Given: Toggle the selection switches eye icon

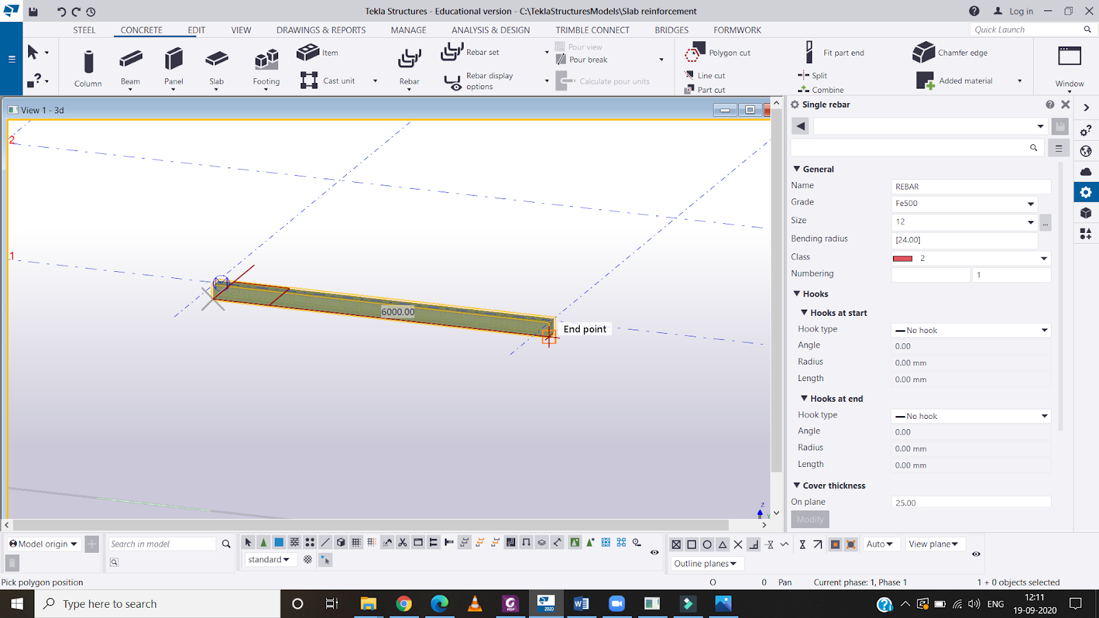Looking at the screenshot, I should tap(655, 552).
